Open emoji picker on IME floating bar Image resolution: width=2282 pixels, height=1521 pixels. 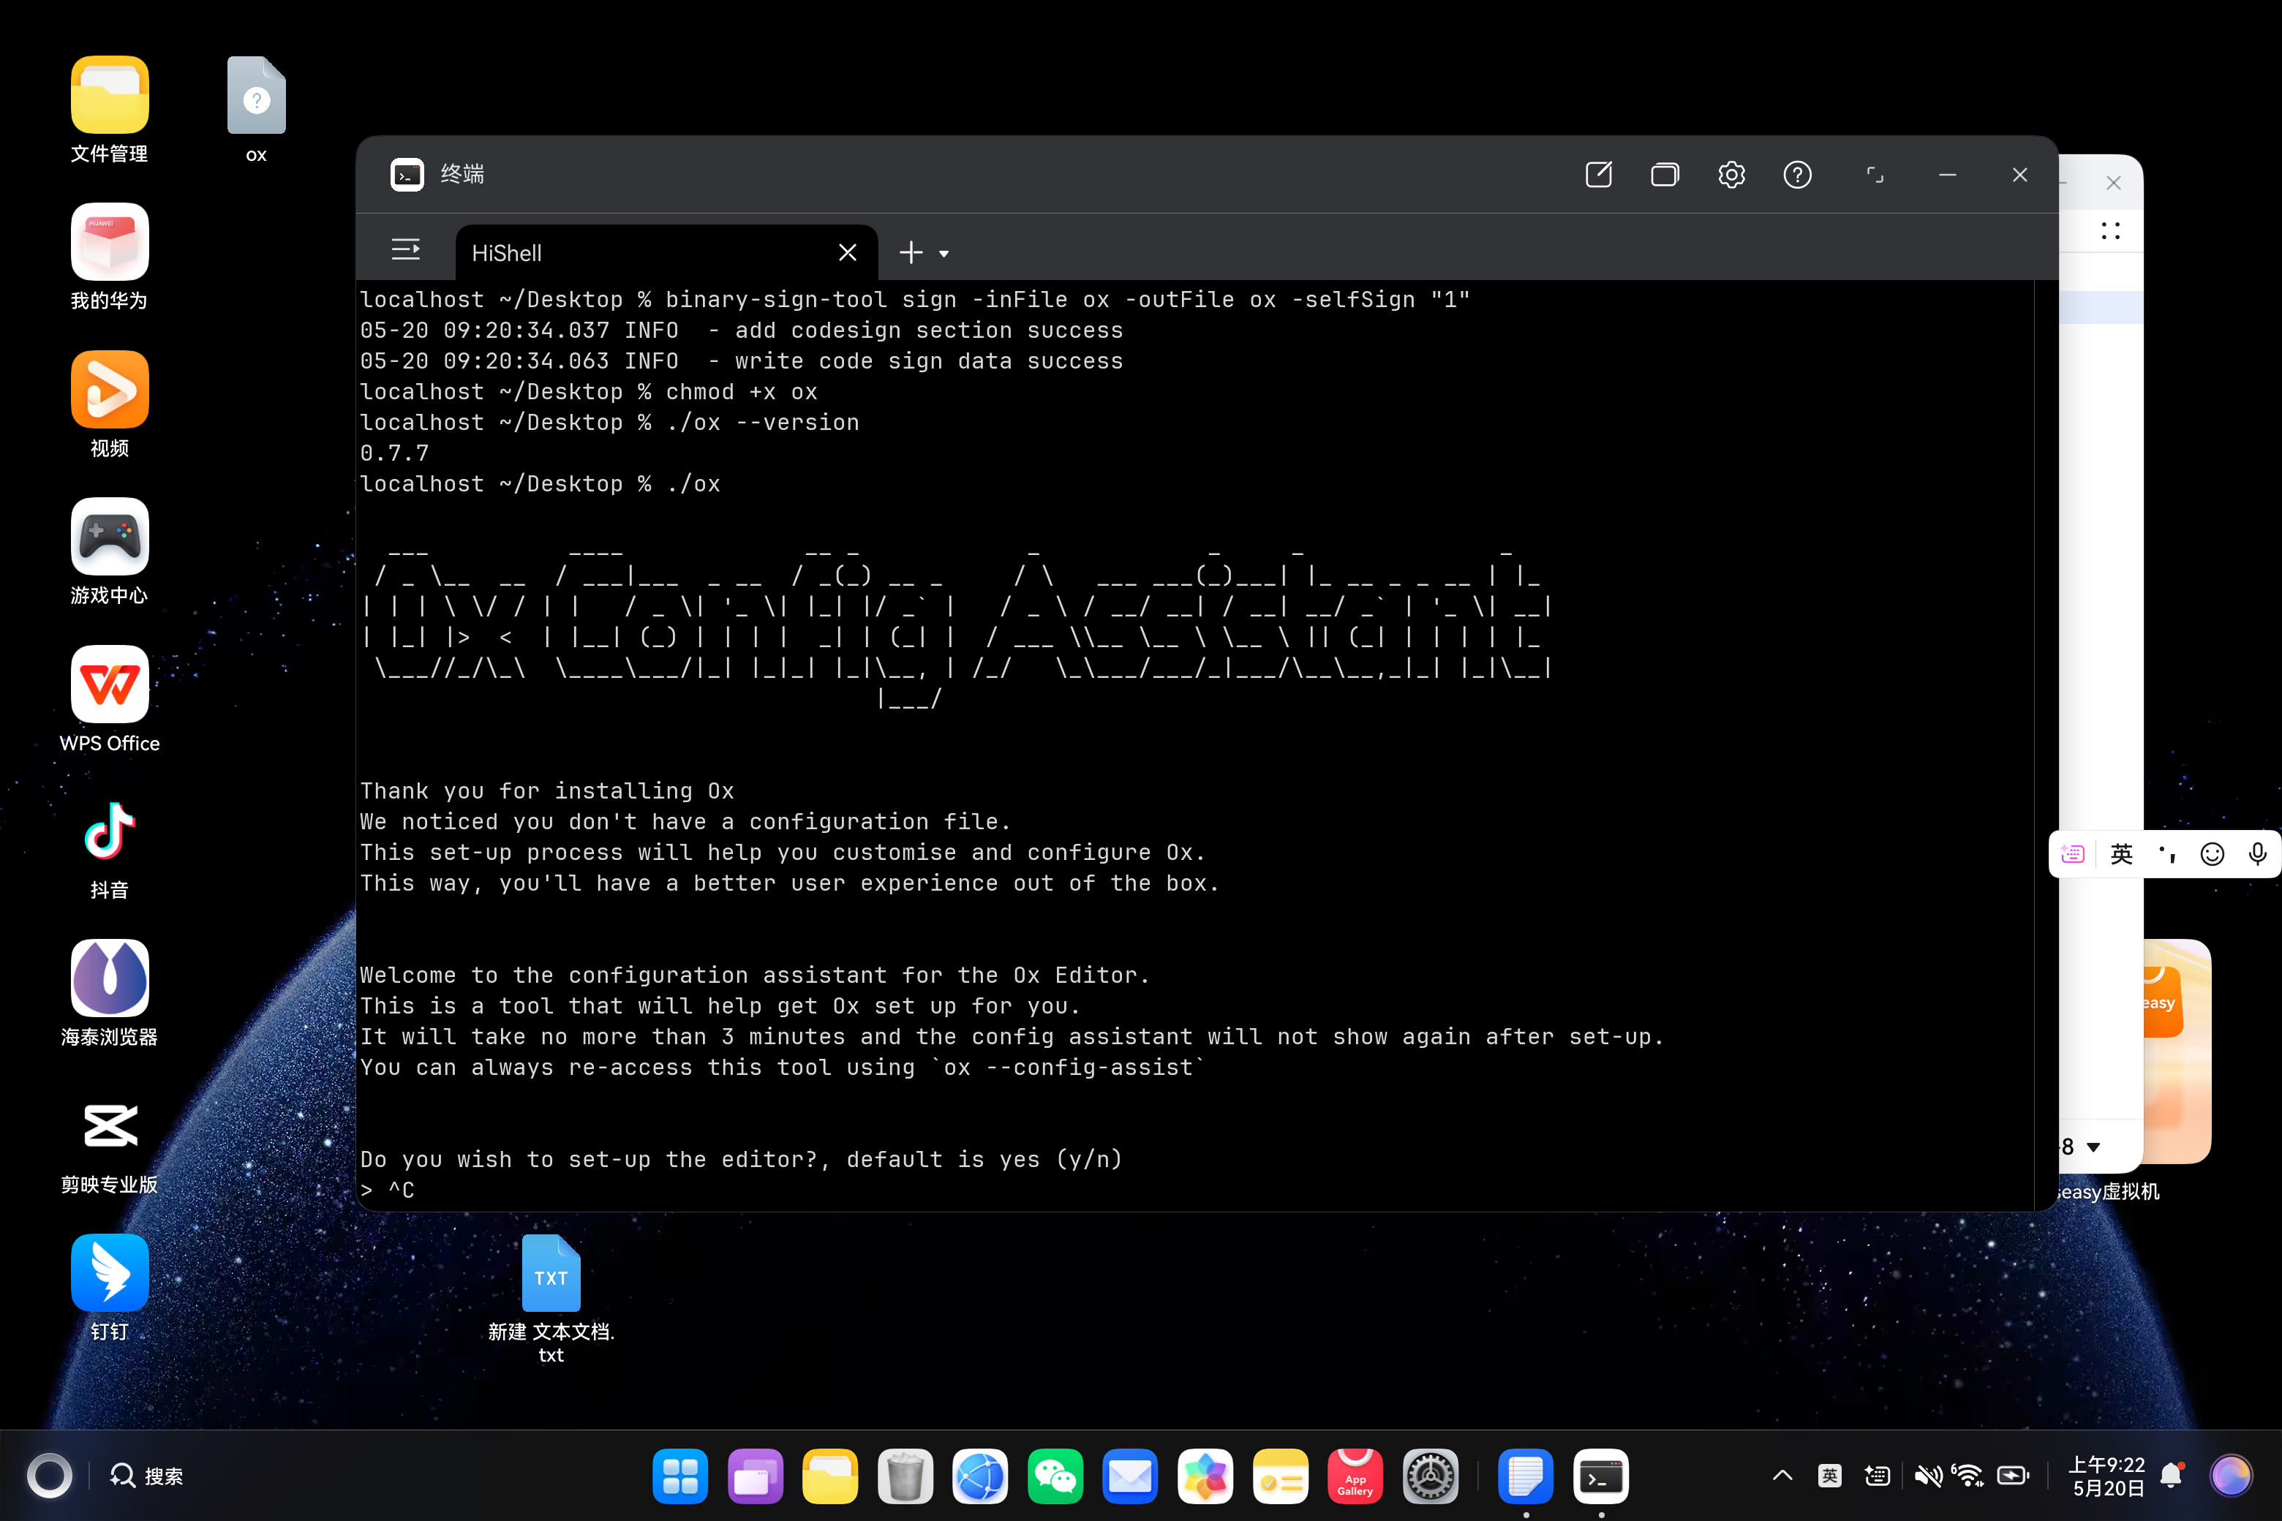(2212, 853)
